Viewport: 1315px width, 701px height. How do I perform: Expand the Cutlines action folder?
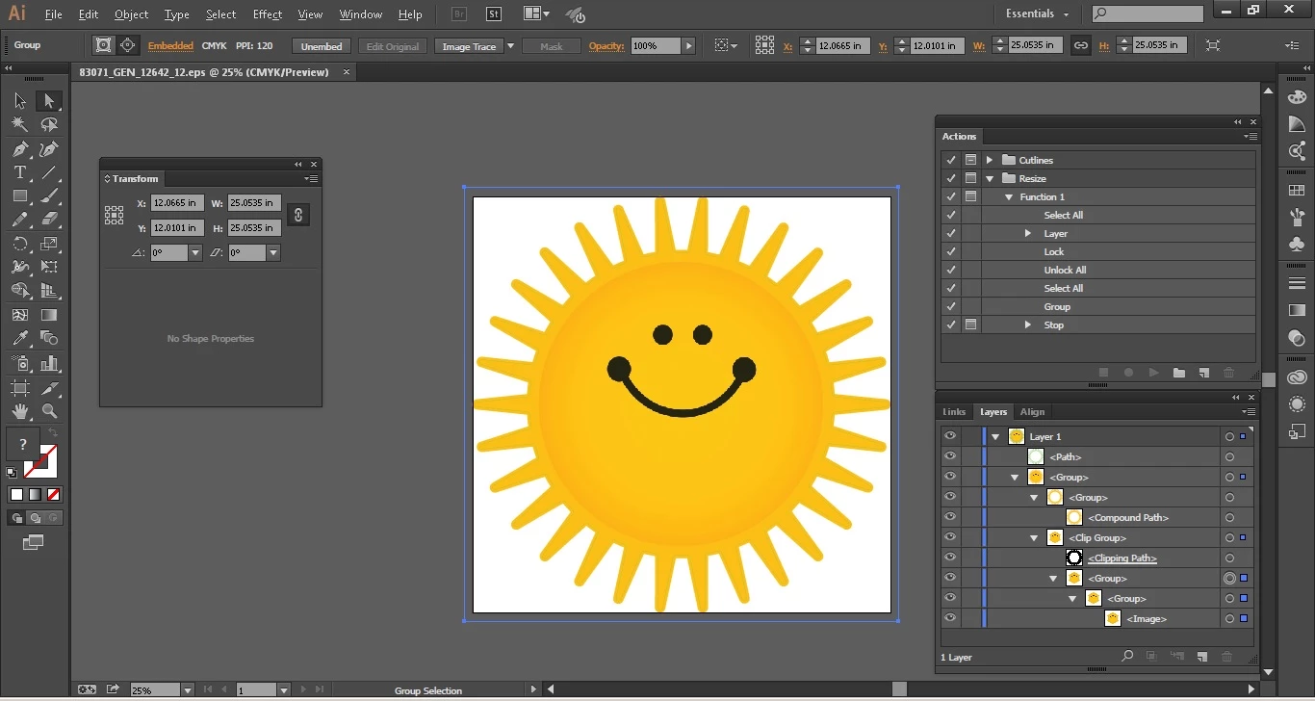[989, 160]
